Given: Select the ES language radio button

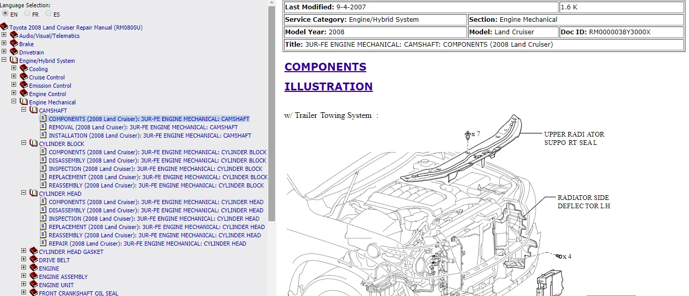Looking at the screenshot, I should tap(48, 14).
